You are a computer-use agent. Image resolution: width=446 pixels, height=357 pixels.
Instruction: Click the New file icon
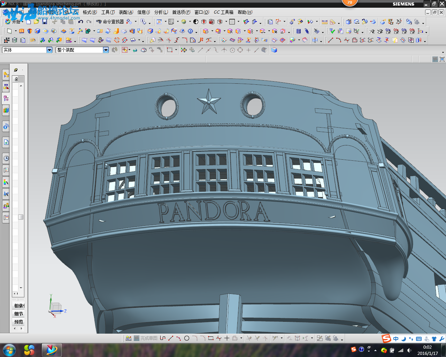[x=29, y=22]
